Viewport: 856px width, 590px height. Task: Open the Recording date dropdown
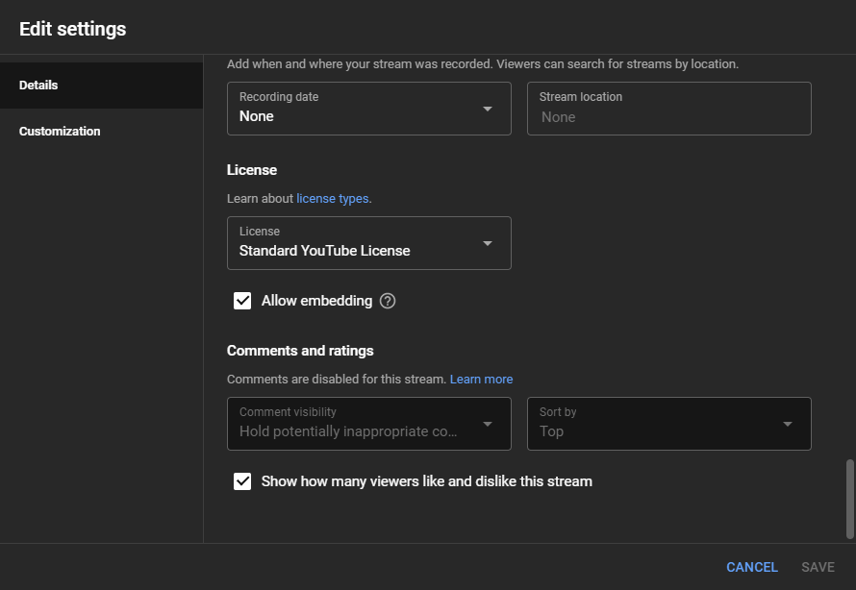[x=368, y=109]
